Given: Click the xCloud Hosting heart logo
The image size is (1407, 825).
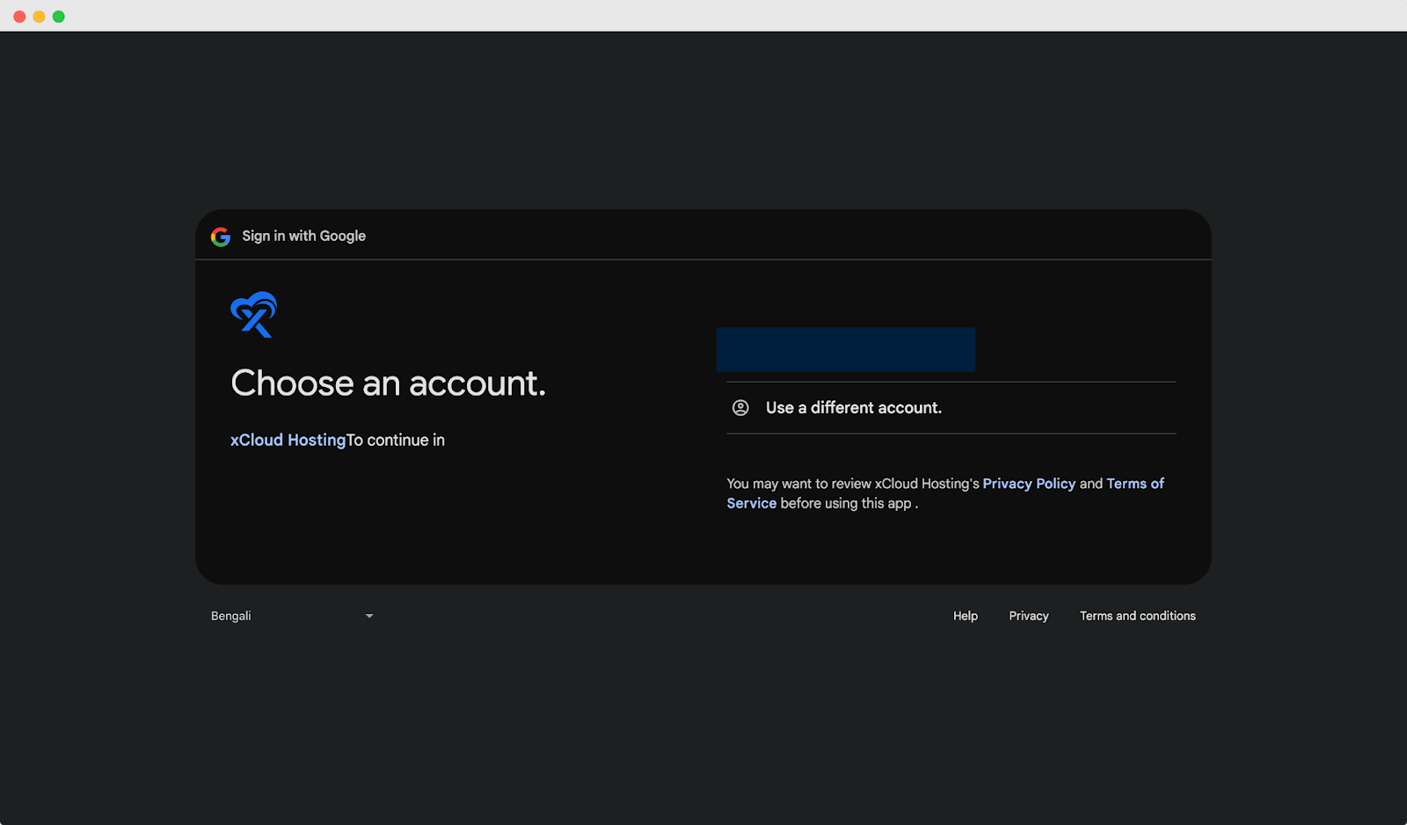Looking at the screenshot, I should (x=254, y=314).
